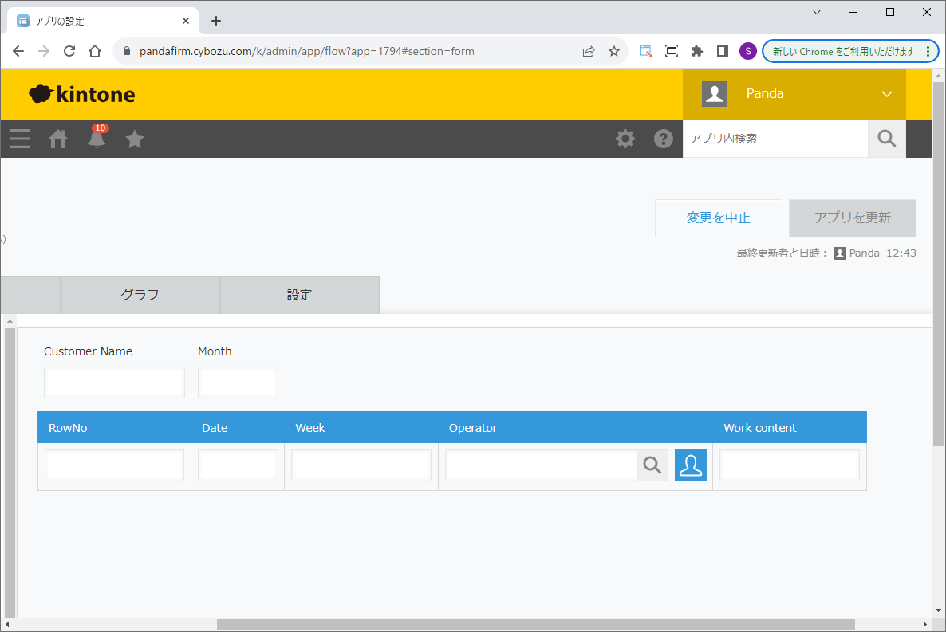Click Operator field search magnifier icon
Viewport: 946px width, 632px height.
pyautogui.click(x=652, y=465)
